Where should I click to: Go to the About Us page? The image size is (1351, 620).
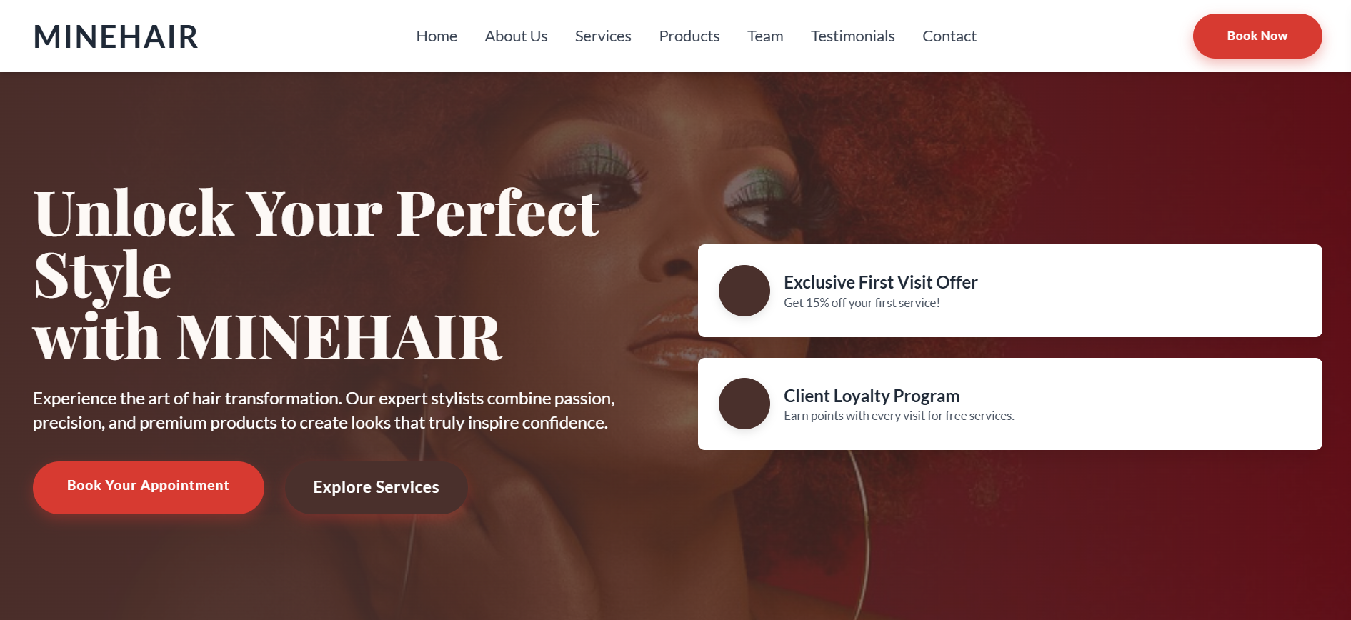(516, 36)
